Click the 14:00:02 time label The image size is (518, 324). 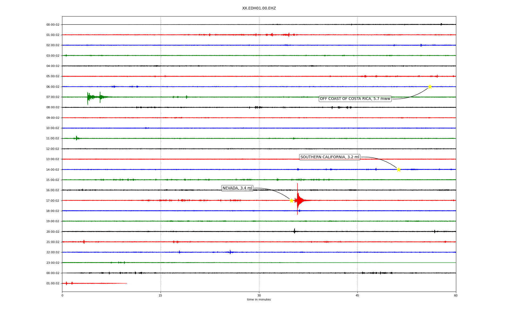click(53, 170)
